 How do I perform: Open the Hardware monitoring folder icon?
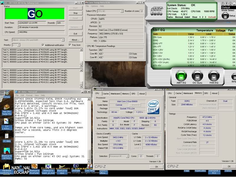pos(6,169)
